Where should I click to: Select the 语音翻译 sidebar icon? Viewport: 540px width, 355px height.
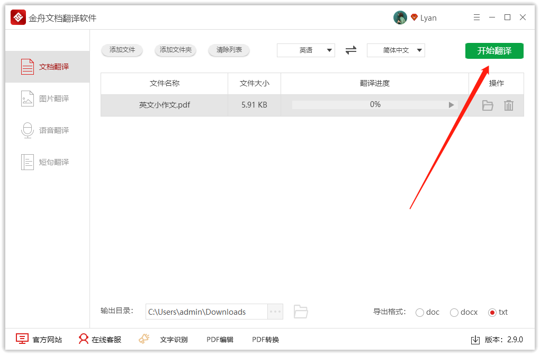27,130
